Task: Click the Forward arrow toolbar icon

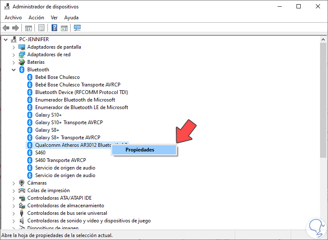Action: (16, 28)
